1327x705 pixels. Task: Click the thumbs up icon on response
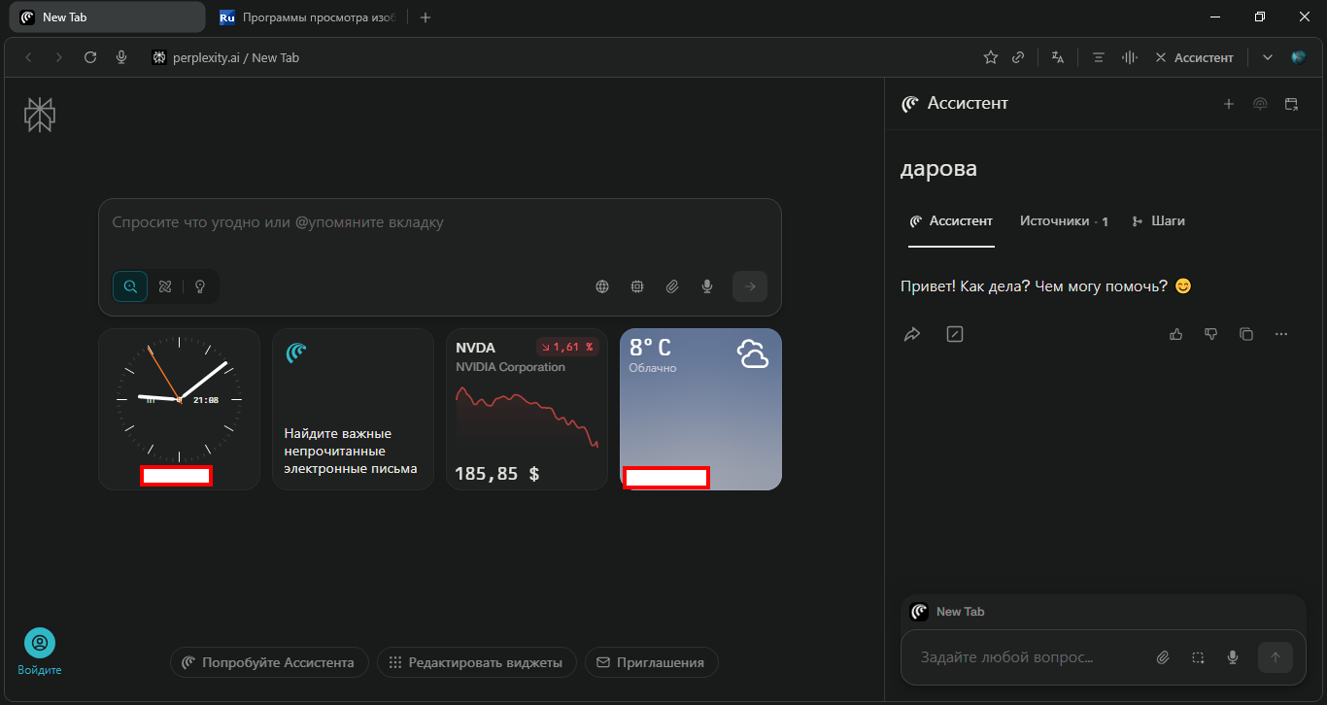click(1176, 334)
